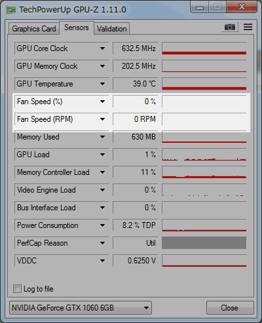The width and height of the screenshot is (262, 323).
Task: Select the Sensors tab
Action: (77, 28)
